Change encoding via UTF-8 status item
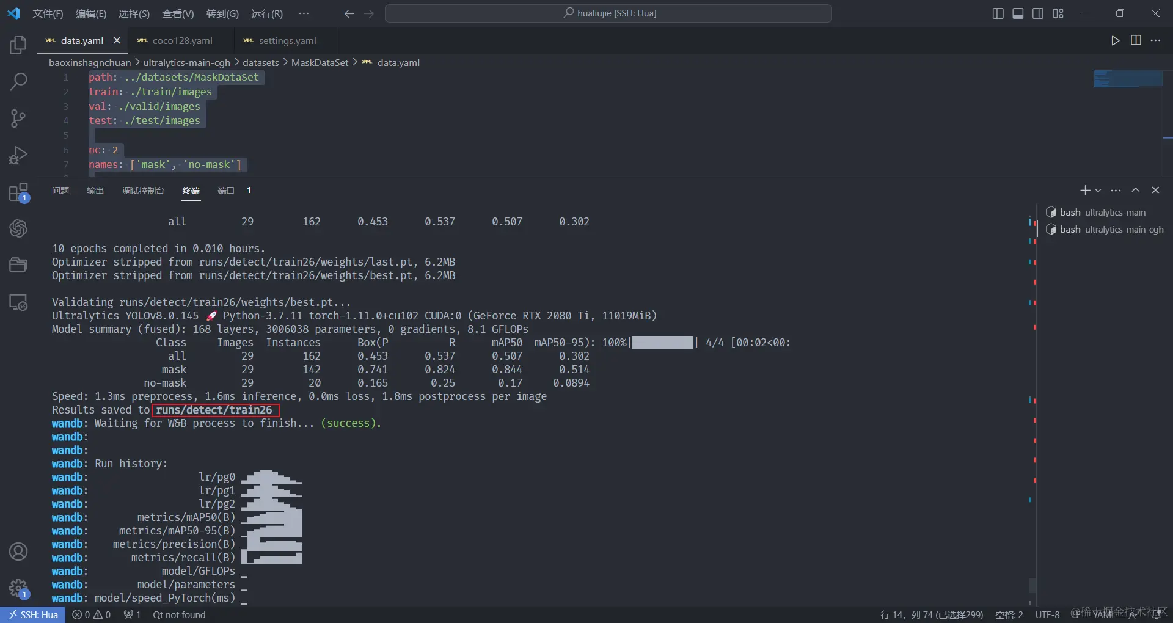The image size is (1173, 623). tap(1047, 614)
